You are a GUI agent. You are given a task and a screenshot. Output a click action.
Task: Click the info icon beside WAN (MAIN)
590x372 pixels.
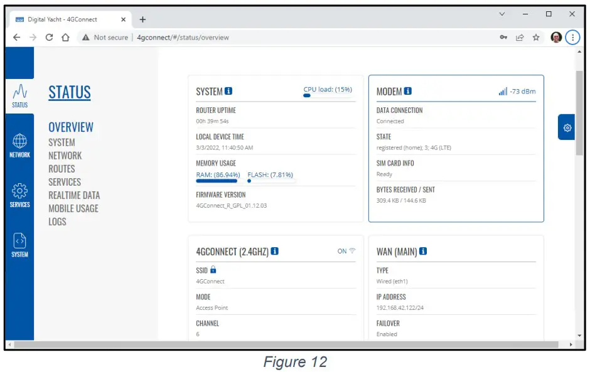pos(423,251)
